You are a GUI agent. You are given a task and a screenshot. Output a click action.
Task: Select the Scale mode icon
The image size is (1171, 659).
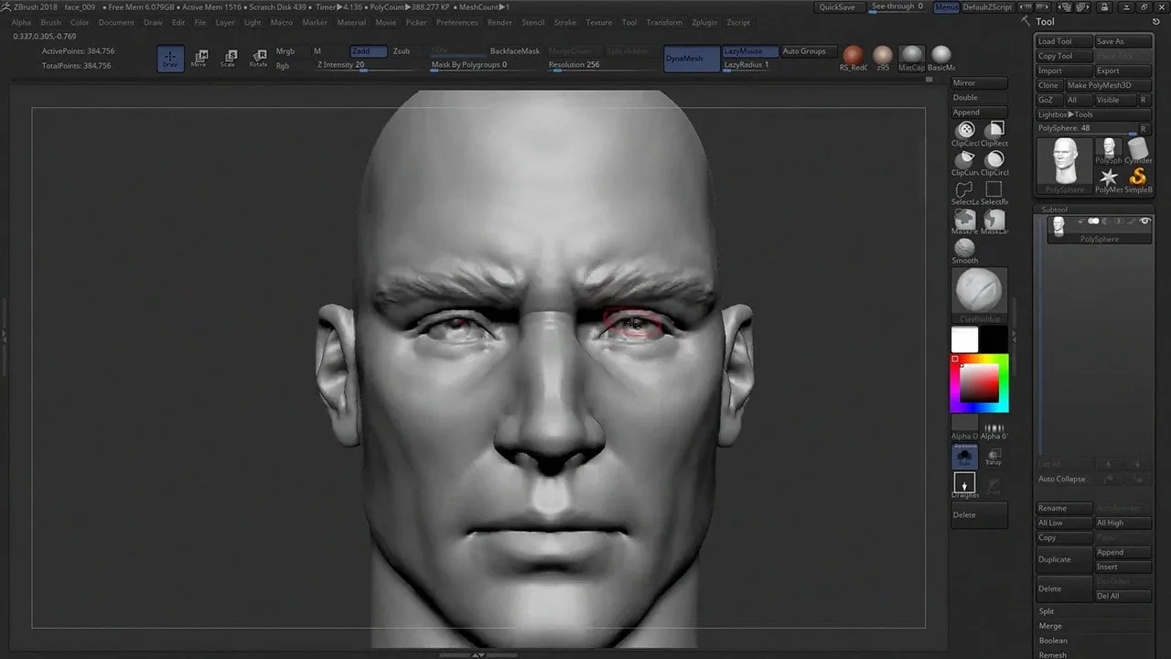pos(229,59)
